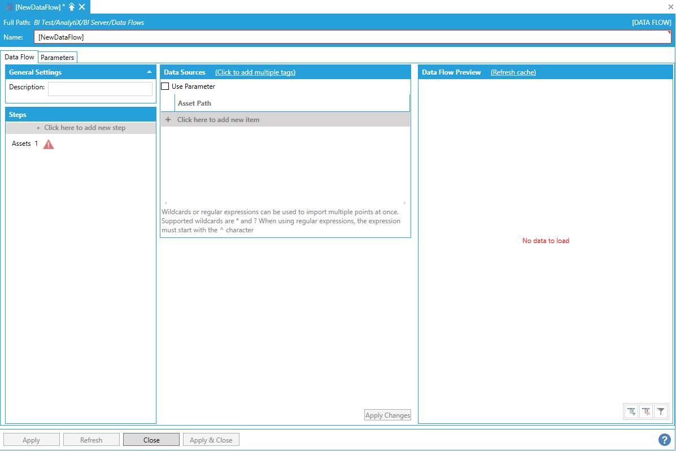Screen dimensions: 676x451
Task: Click here to add new step
Action: [x=81, y=128]
